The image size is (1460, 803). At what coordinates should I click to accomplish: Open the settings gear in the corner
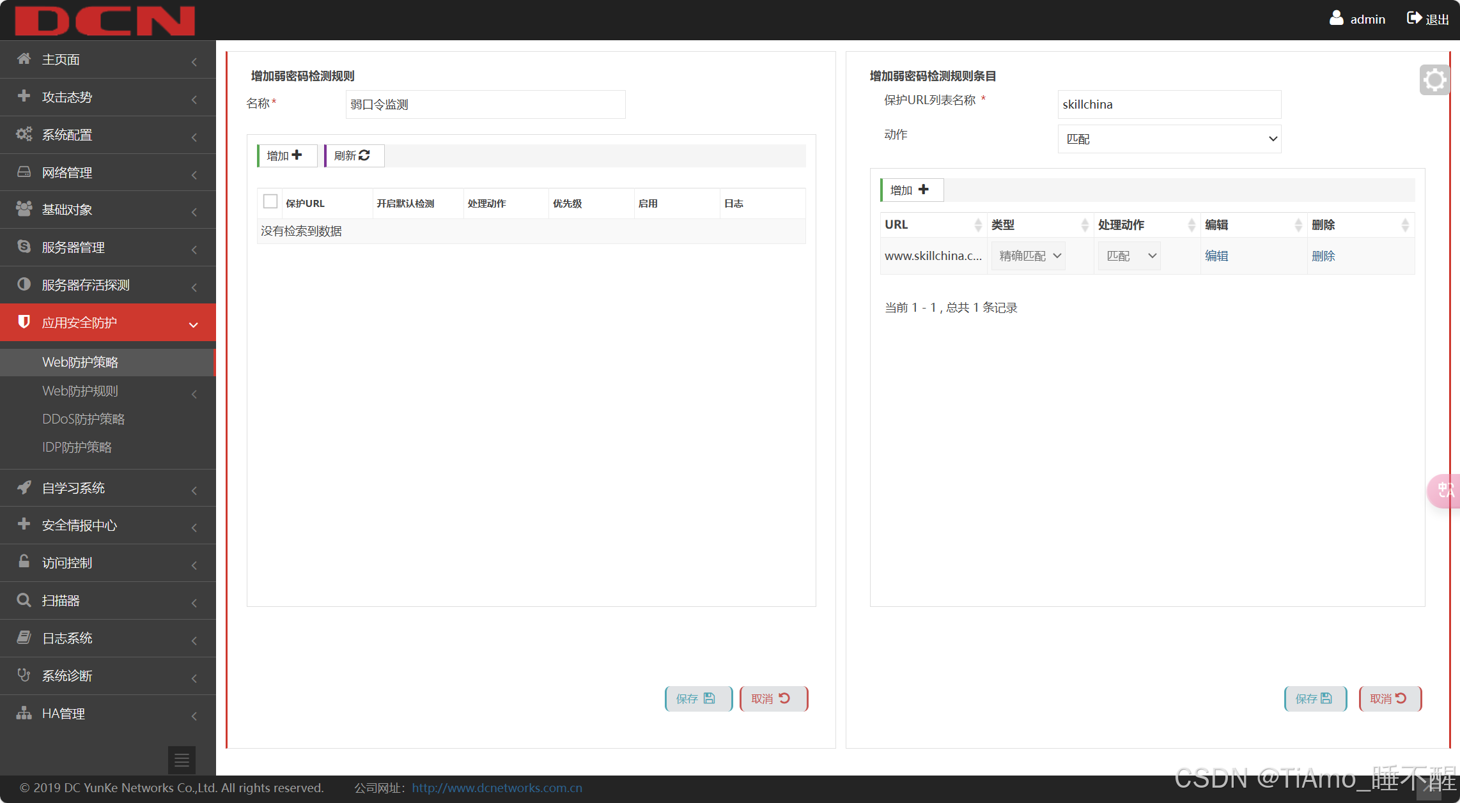[1434, 80]
